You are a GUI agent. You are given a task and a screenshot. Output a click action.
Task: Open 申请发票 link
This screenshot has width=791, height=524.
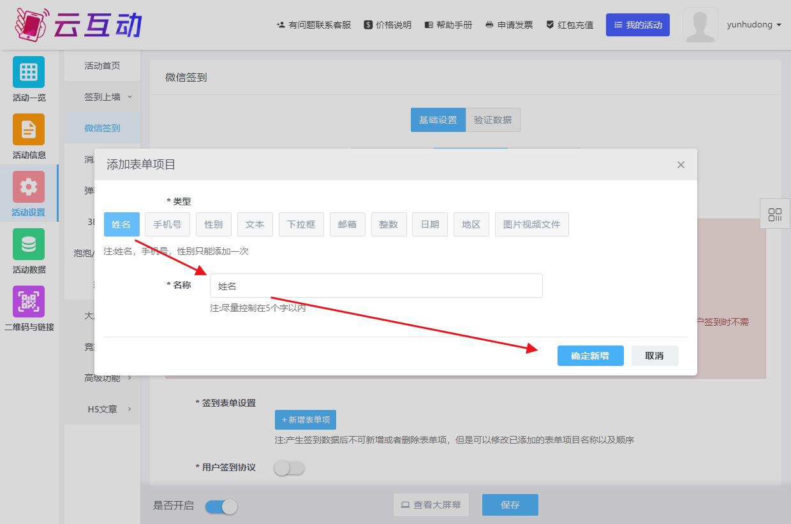(x=509, y=25)
